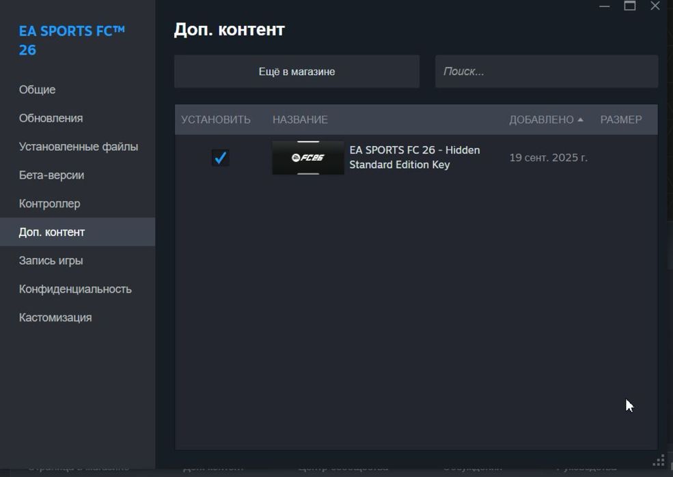
Task: Sort by the Размер column header
Action: tap(620, 119)
